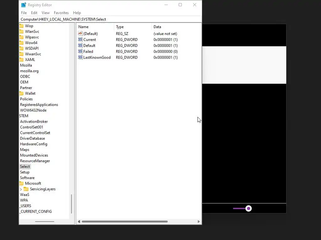This screenshot has width=321, height=240.
Task: Click the WSDAPI folder icon
Action: click(x=22, y=48)
